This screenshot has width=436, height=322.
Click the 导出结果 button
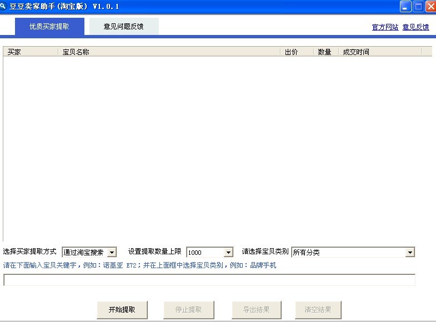[257, 310]
